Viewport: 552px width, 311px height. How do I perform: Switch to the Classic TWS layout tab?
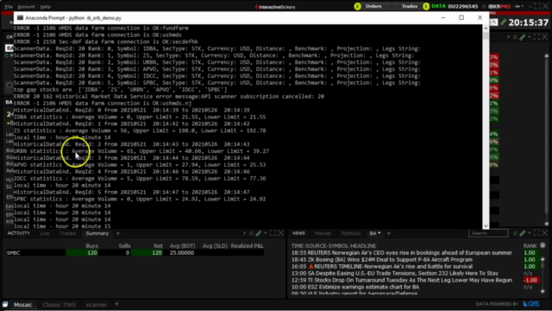pos(60,305)
